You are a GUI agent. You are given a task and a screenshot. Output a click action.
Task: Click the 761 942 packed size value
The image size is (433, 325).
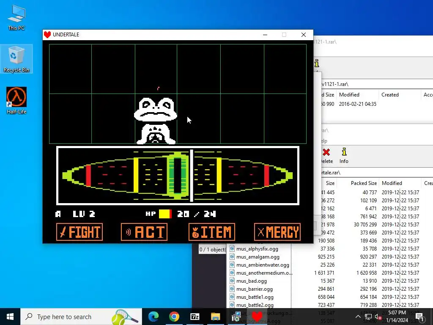[x=368, y=216]
